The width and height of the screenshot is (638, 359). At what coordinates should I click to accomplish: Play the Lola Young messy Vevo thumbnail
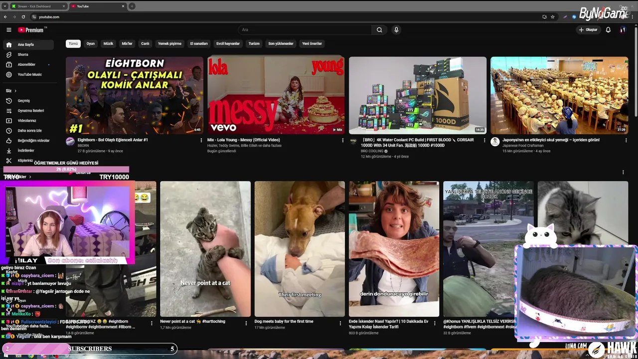(x=276, y=95)
